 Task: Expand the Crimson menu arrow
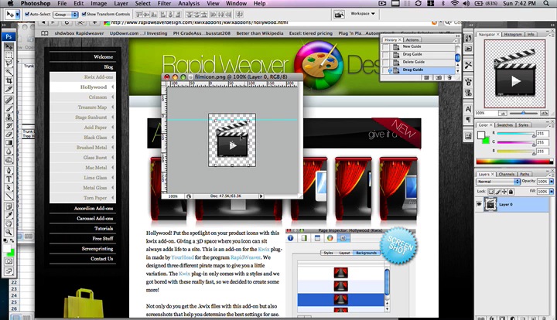coord(113,97)
